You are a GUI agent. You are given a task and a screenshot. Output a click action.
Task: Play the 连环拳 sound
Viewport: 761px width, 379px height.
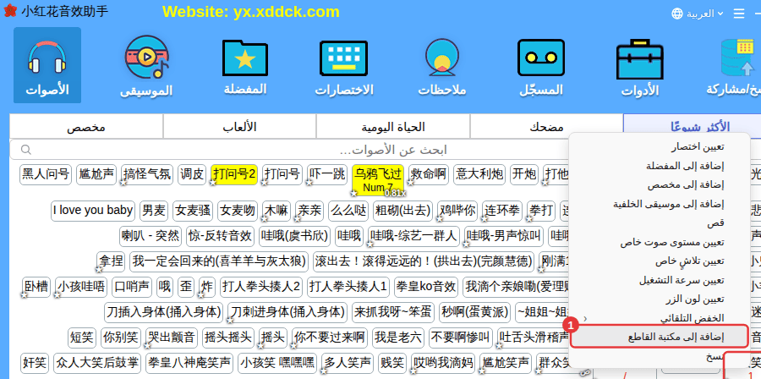point(502,211)
